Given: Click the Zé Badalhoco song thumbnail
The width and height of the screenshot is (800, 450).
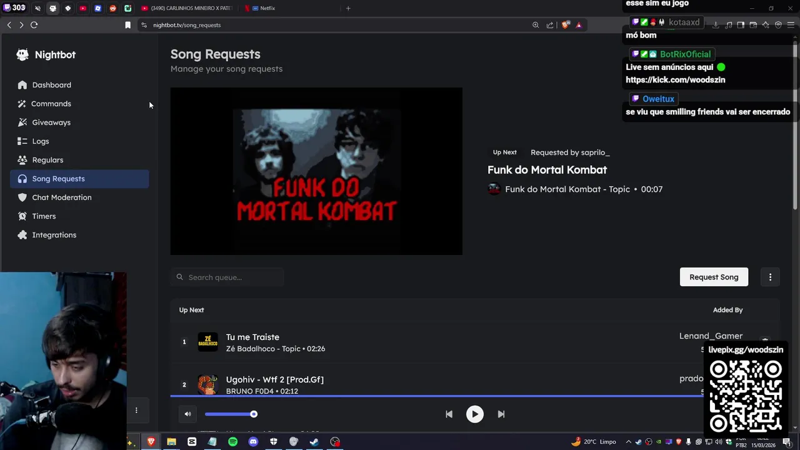Looking at the screenshot, I should click(208, 342).
